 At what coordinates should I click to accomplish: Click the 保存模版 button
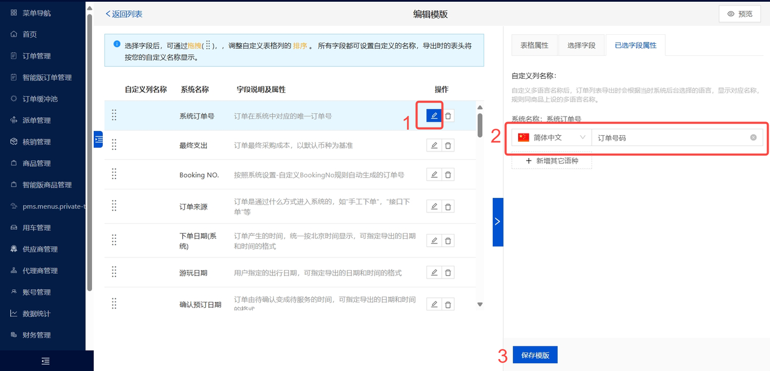535,355
